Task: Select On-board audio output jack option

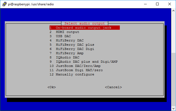Action: (84, 28)
